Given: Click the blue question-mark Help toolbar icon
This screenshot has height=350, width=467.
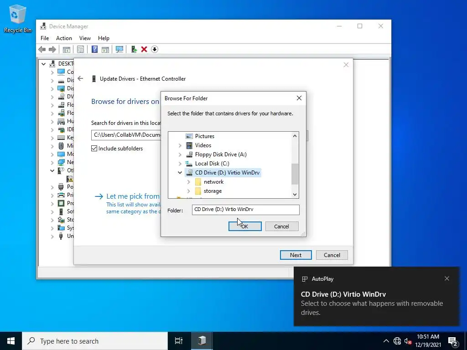Looking at the screenshot, I should coord(94,49).
